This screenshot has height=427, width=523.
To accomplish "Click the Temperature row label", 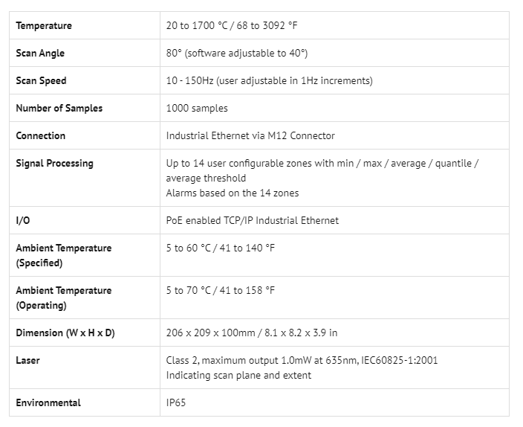I will coord(44,26).
